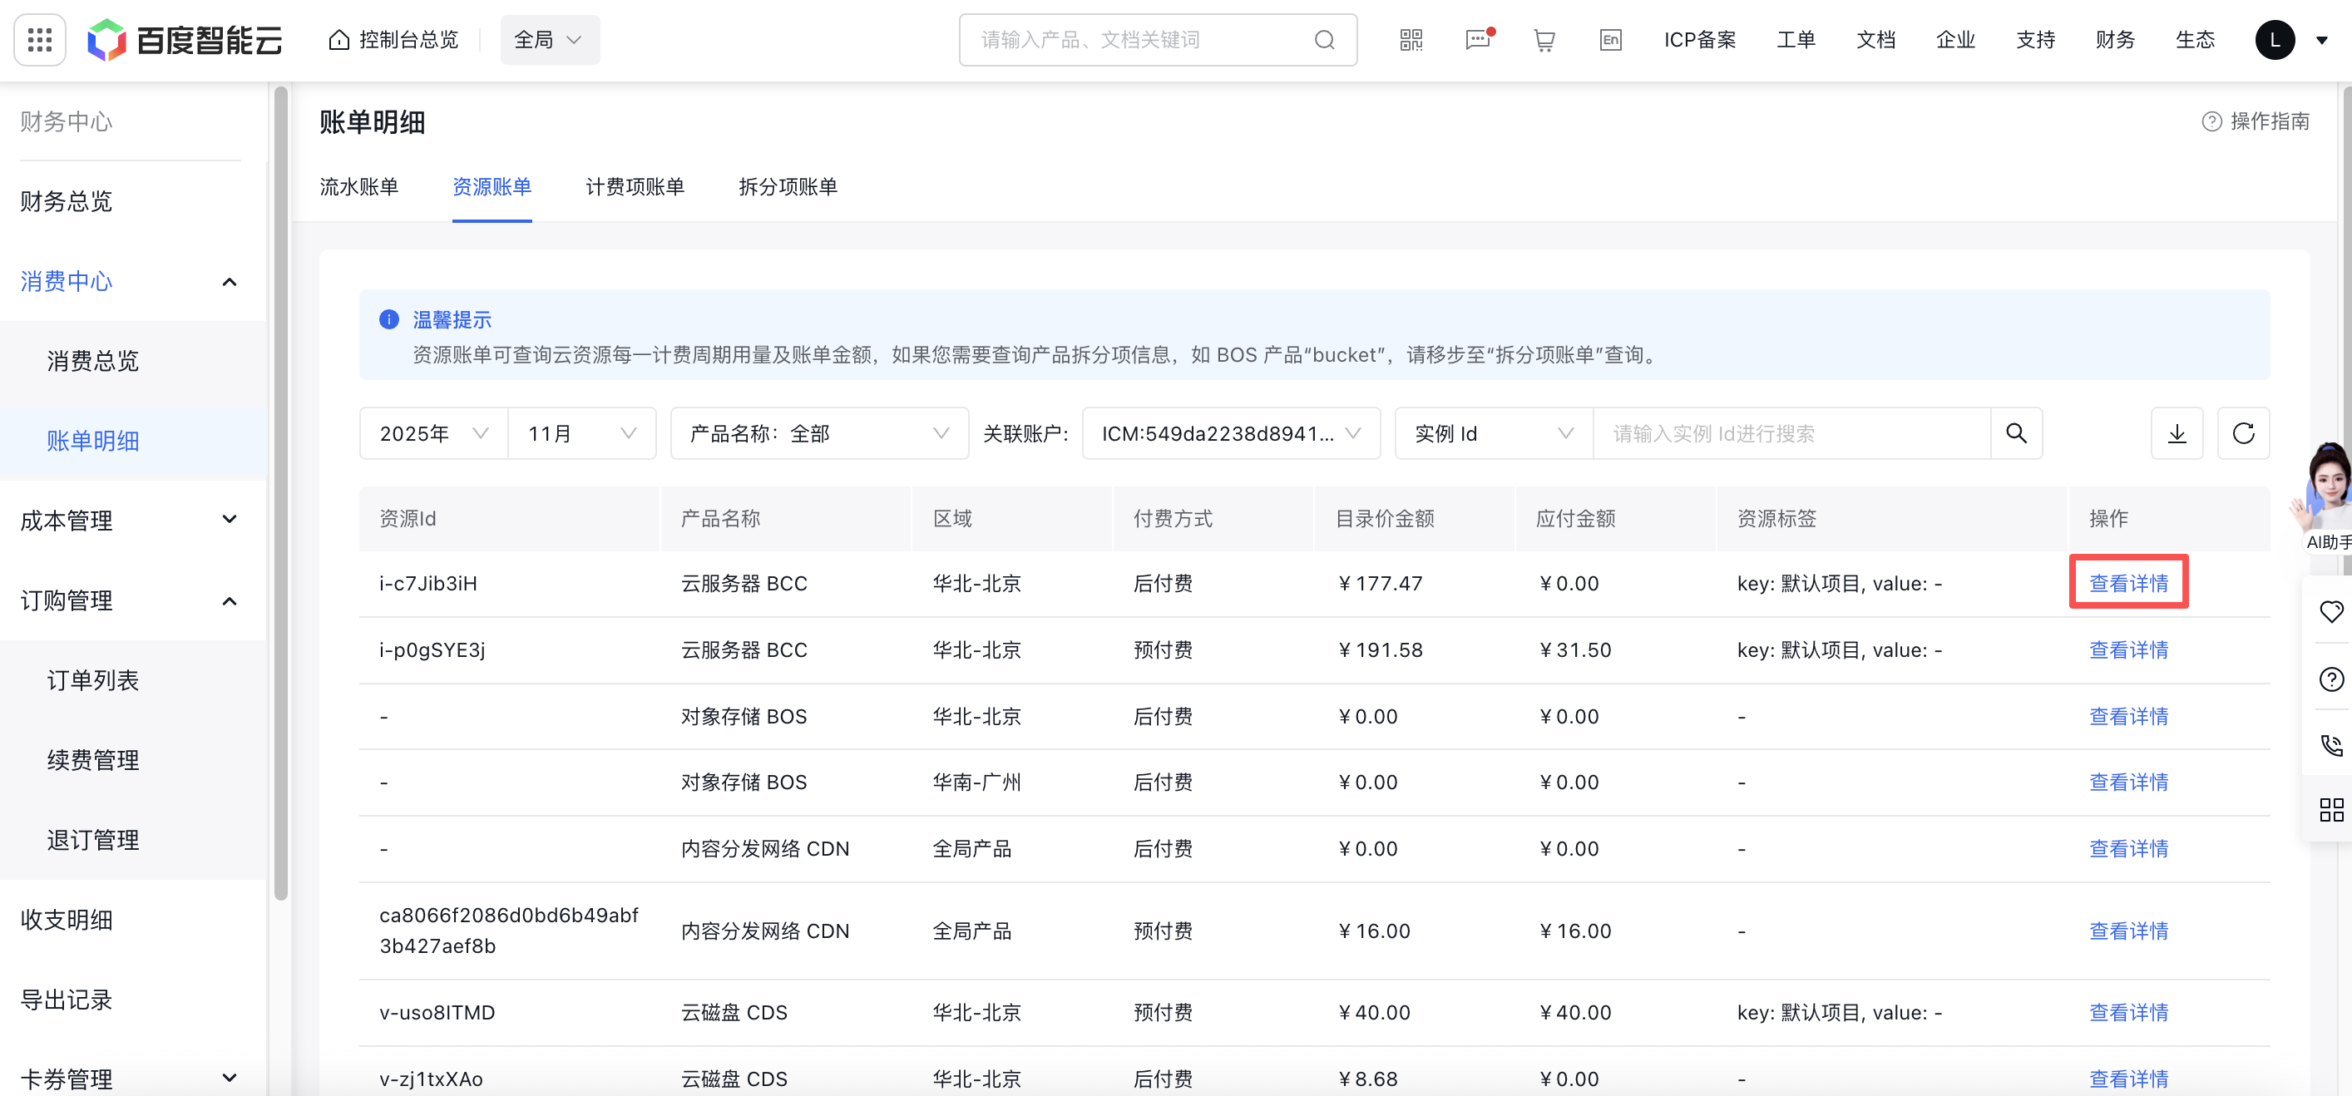Open the help question-mark side icon
Viewport: 2352px width, 1096px height.
(x=2331, y=679)
